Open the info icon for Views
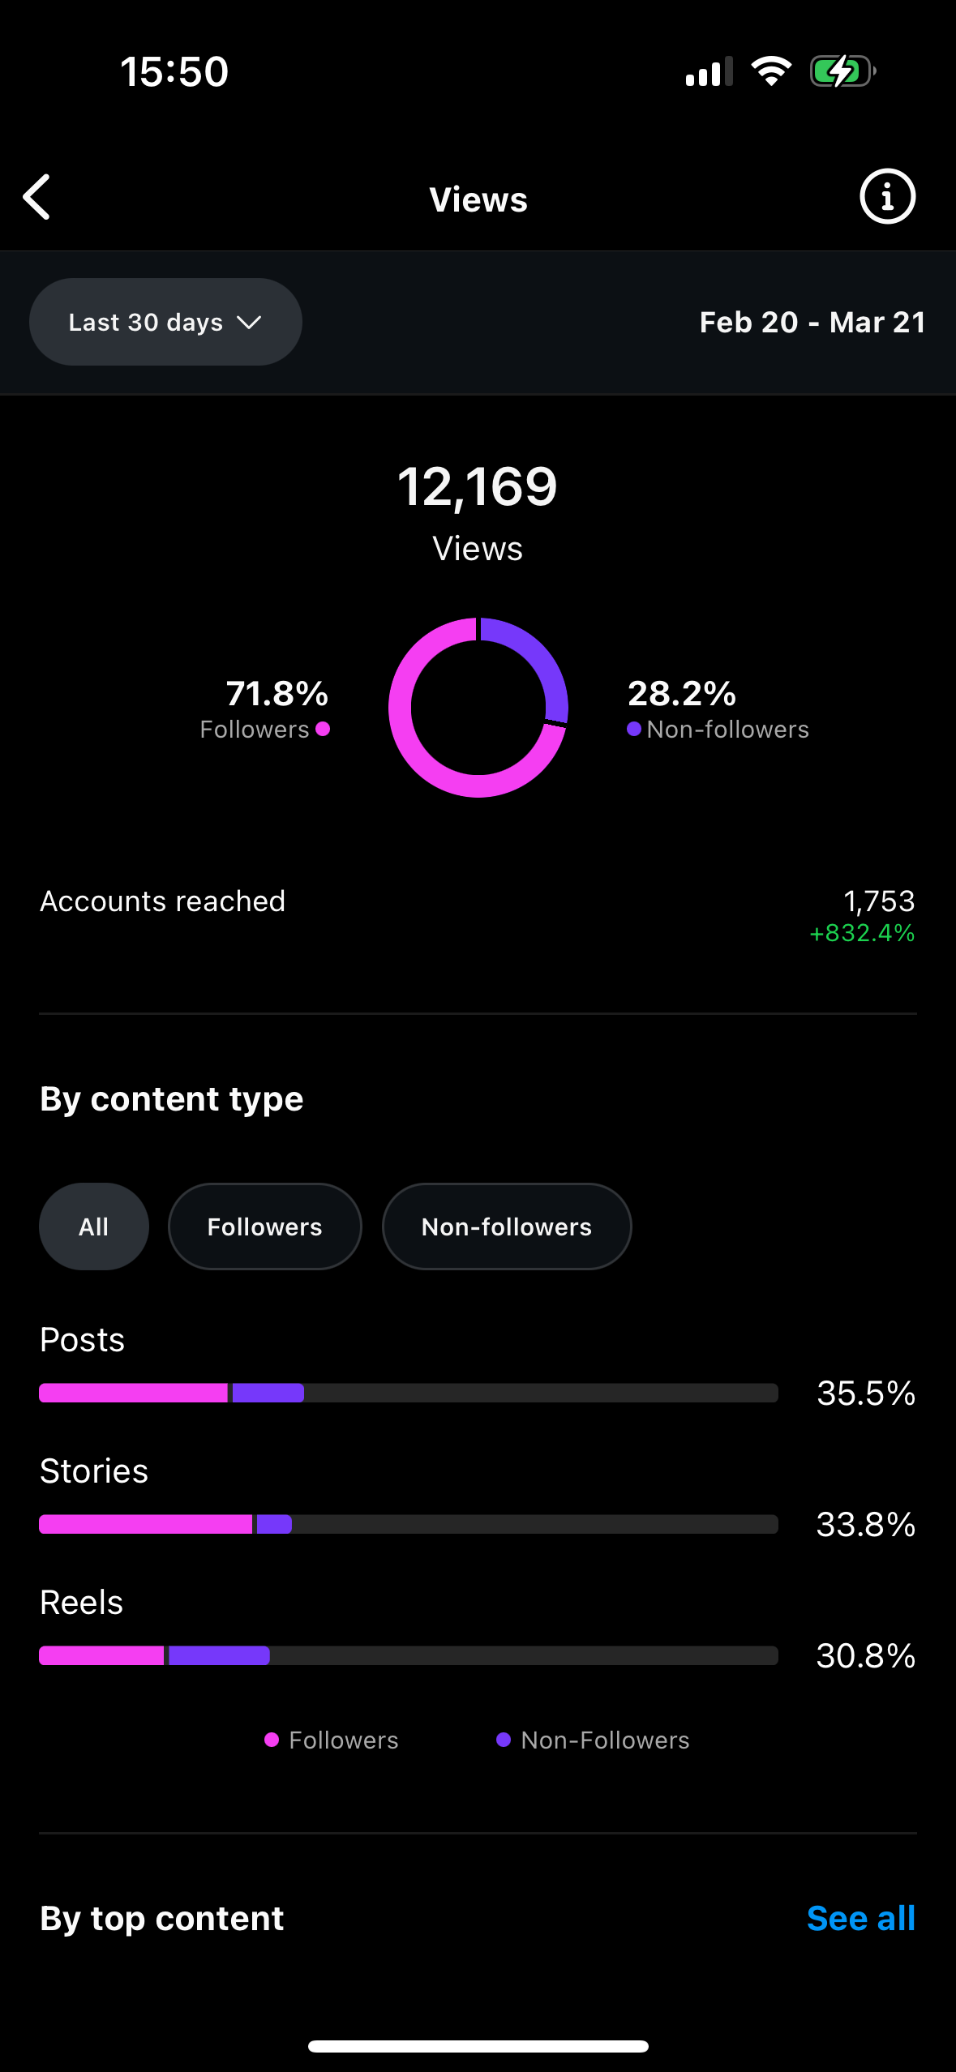 point(887,197)
